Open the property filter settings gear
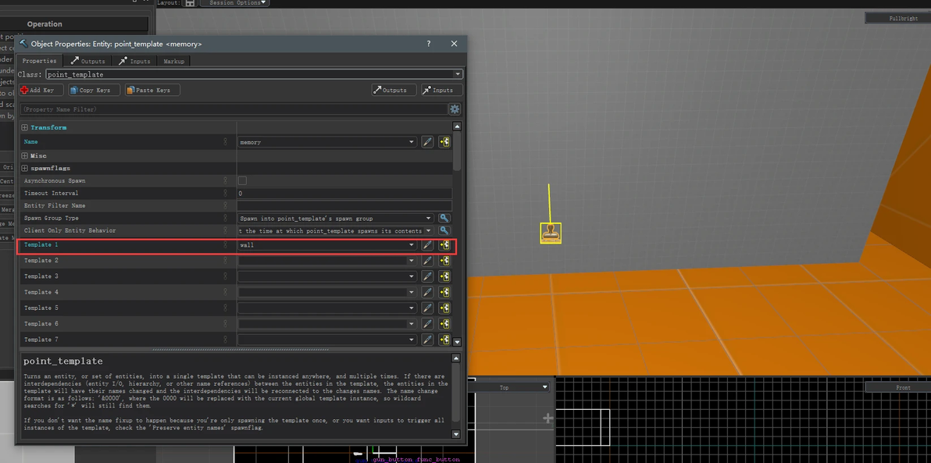 pos(455,109)
